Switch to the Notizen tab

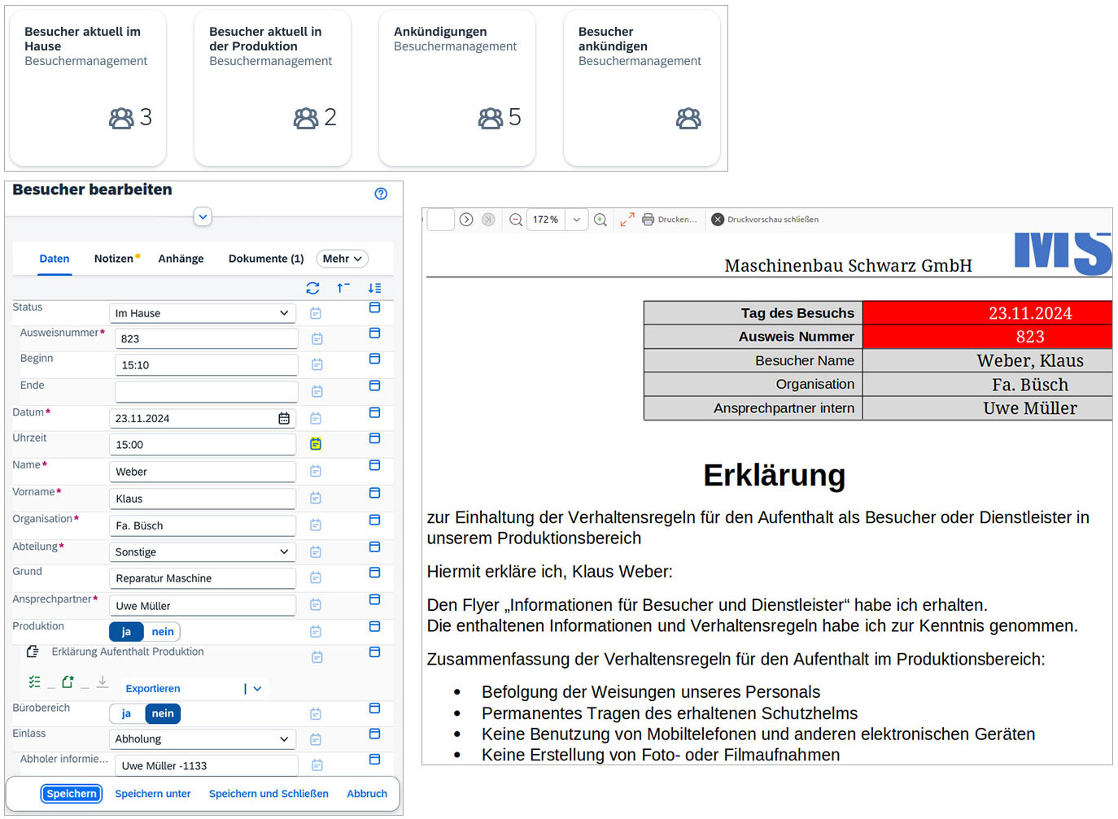[114, 259]
